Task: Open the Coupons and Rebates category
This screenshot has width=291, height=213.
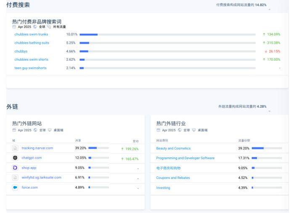Action: (173, 178)
